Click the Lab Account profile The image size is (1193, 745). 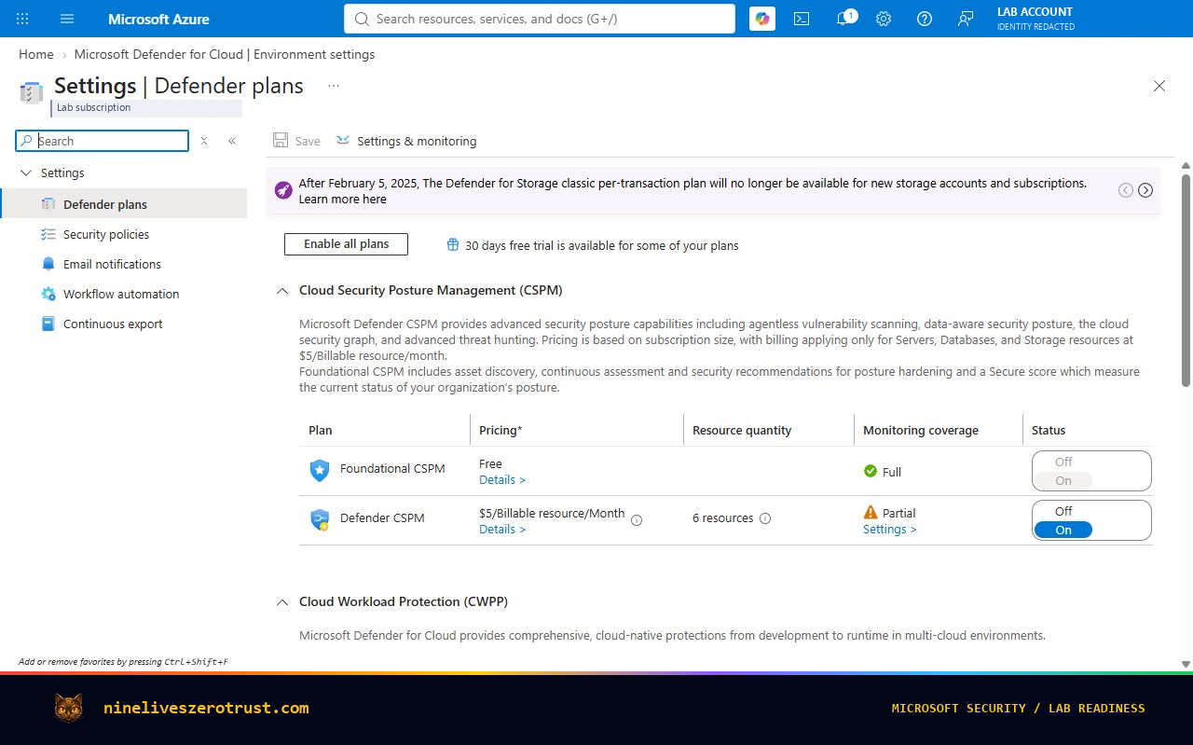[1035, 19]
